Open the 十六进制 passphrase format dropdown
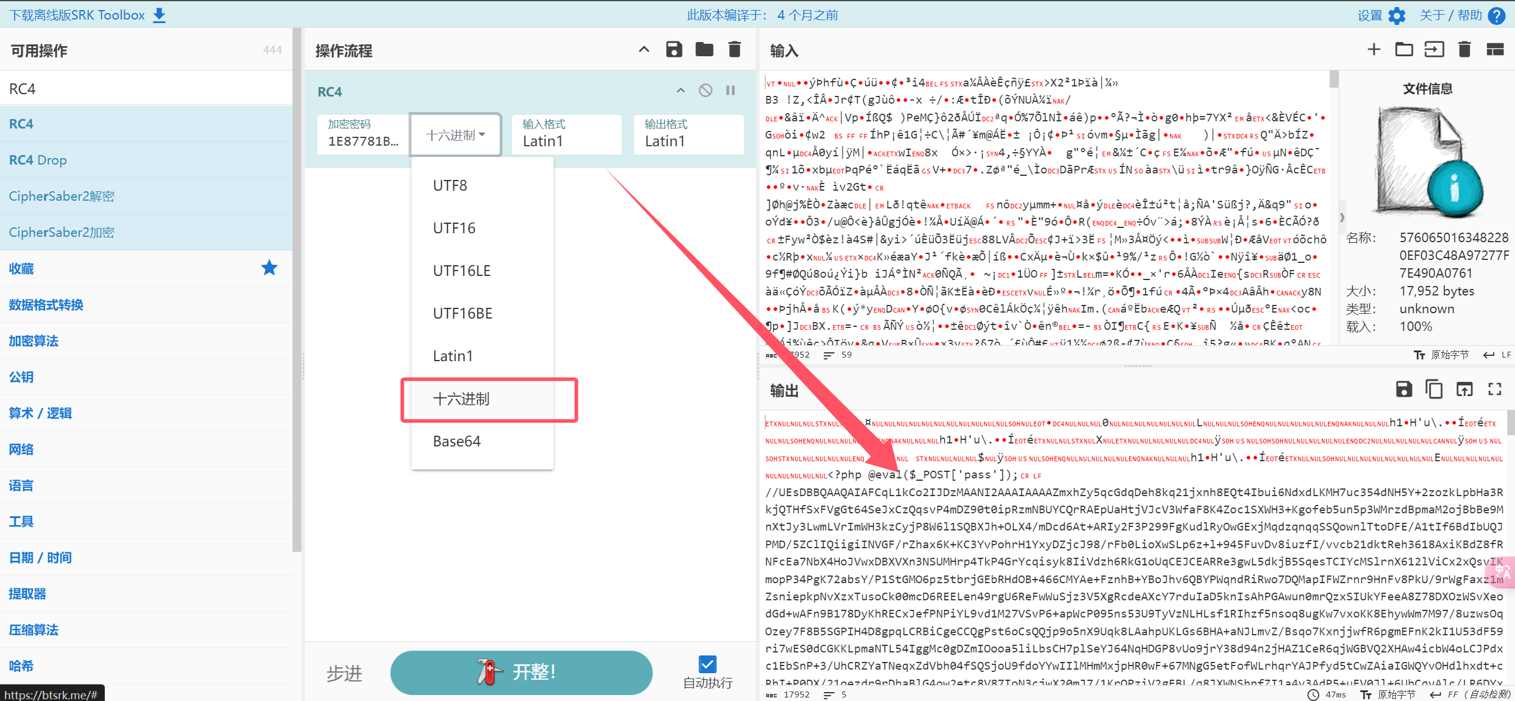Screen dimensions: 1515x701 point(455,135)
